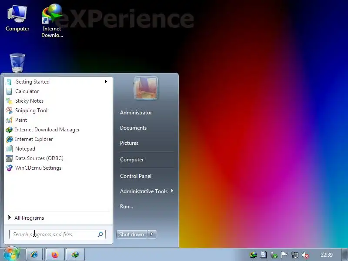Click the Getting Started icon
Image resolution: width=348 pixels, height=261 pixels.
(9, 82)
